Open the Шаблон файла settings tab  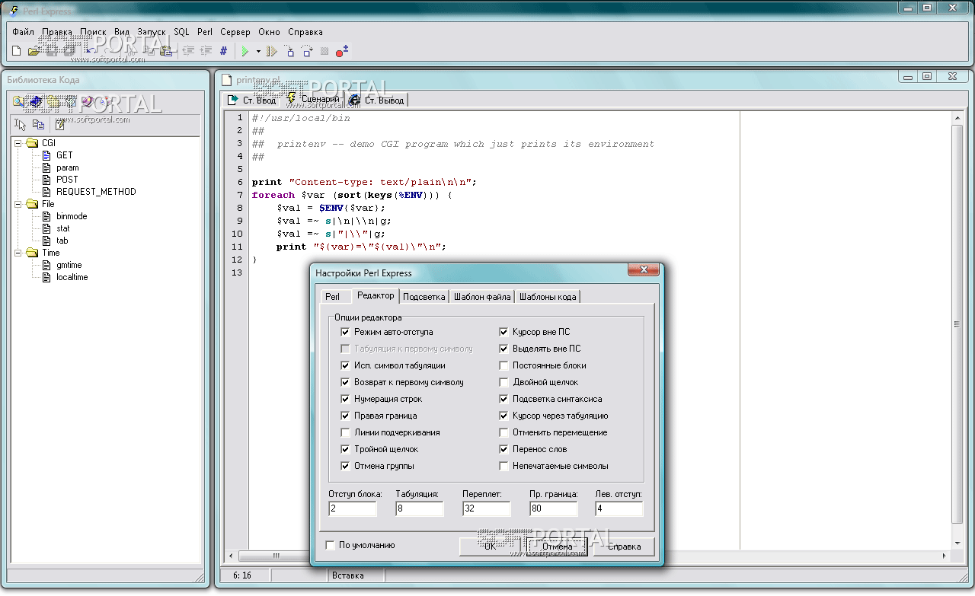(x=482, y=297)
